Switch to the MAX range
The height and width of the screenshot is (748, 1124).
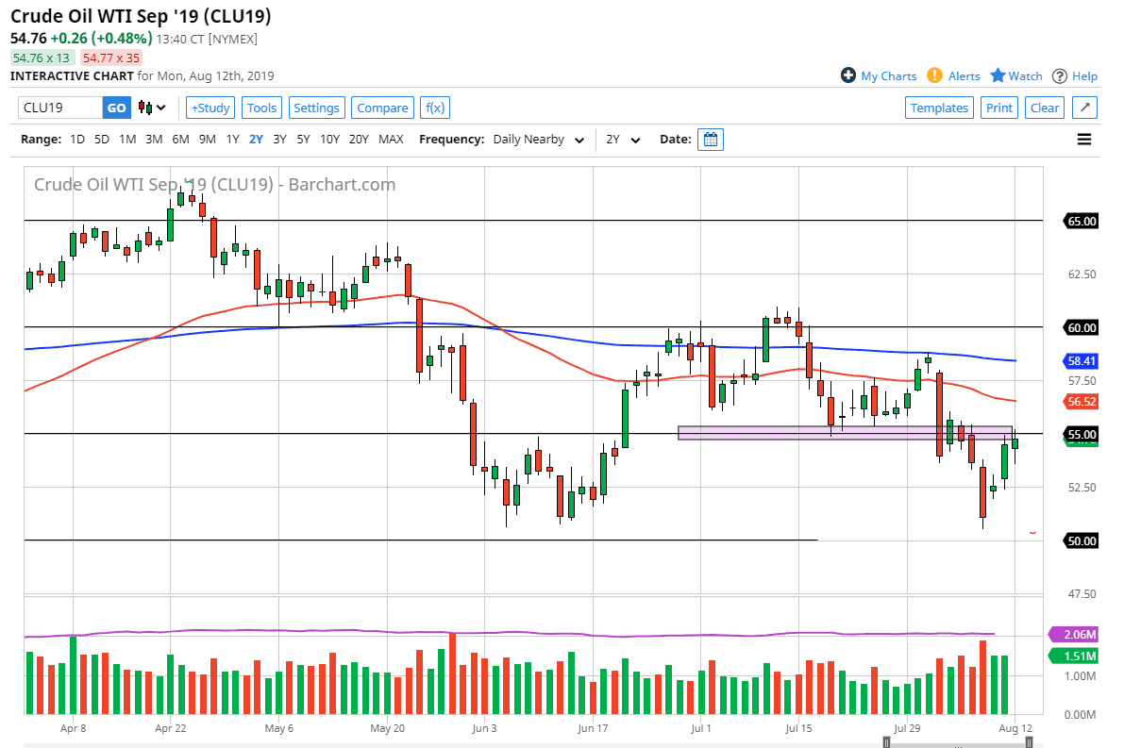pyautogui.click(x=391, y=139)
